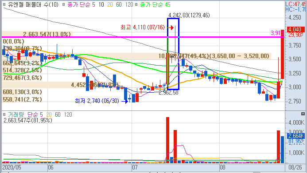Click the 4,000K volume axis label
The image size is (307, 173).
pyautogui.click(x=296, y=123)
